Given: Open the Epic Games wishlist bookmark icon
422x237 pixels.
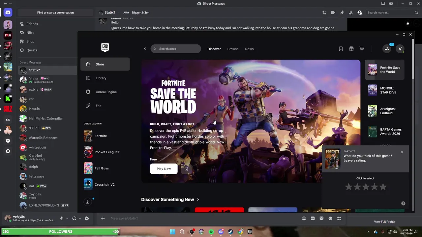Looking at the screenshot, I should pos(341,49).
